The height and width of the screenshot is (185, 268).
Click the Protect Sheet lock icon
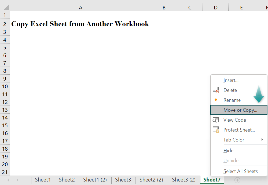[x=216, y=130]
